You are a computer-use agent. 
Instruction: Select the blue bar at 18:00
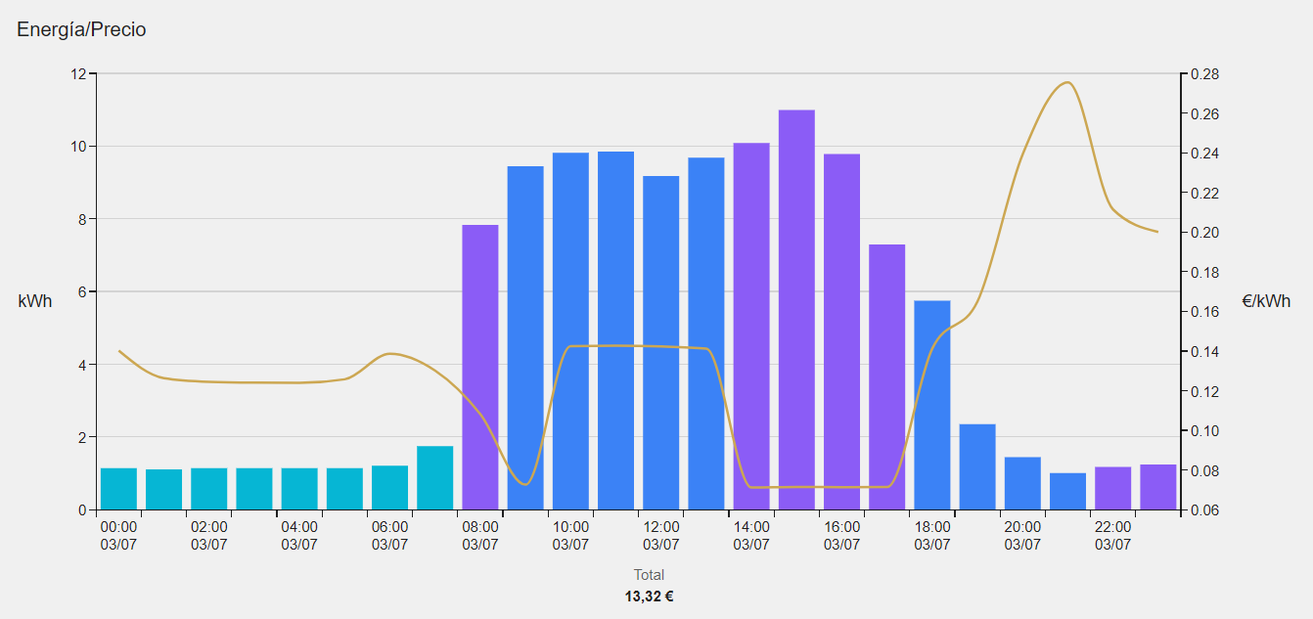point(932,405)
